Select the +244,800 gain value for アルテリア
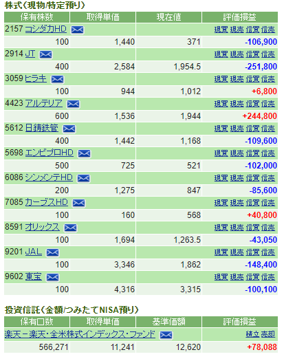The height and width of the screenshot is (361, 284). tap(259, 116)
